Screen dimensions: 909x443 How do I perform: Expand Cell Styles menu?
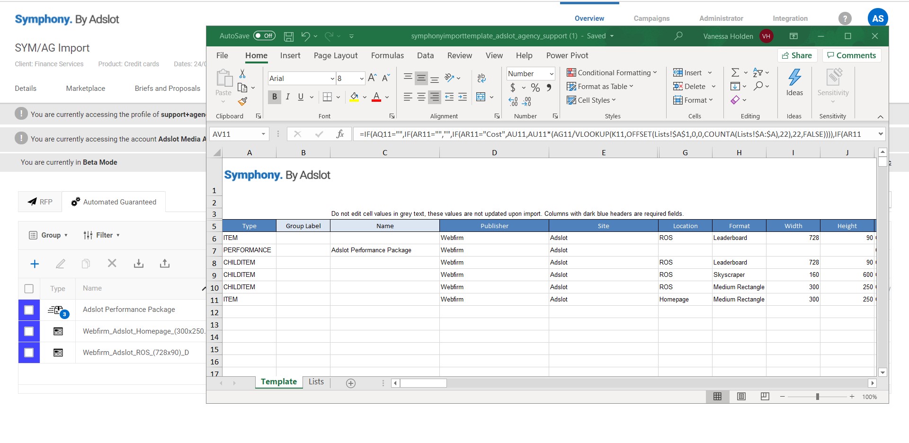(x=591, y=100)
